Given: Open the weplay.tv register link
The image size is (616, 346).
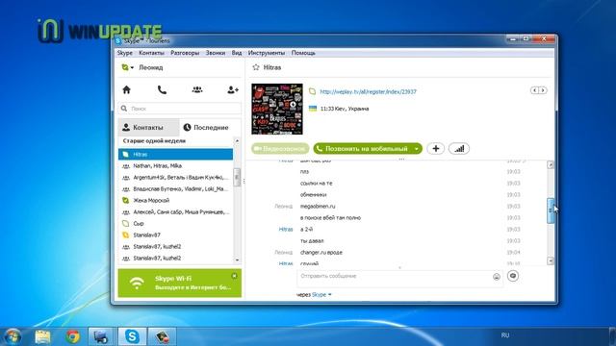Looking at the screenshot, I should point(368,91).
